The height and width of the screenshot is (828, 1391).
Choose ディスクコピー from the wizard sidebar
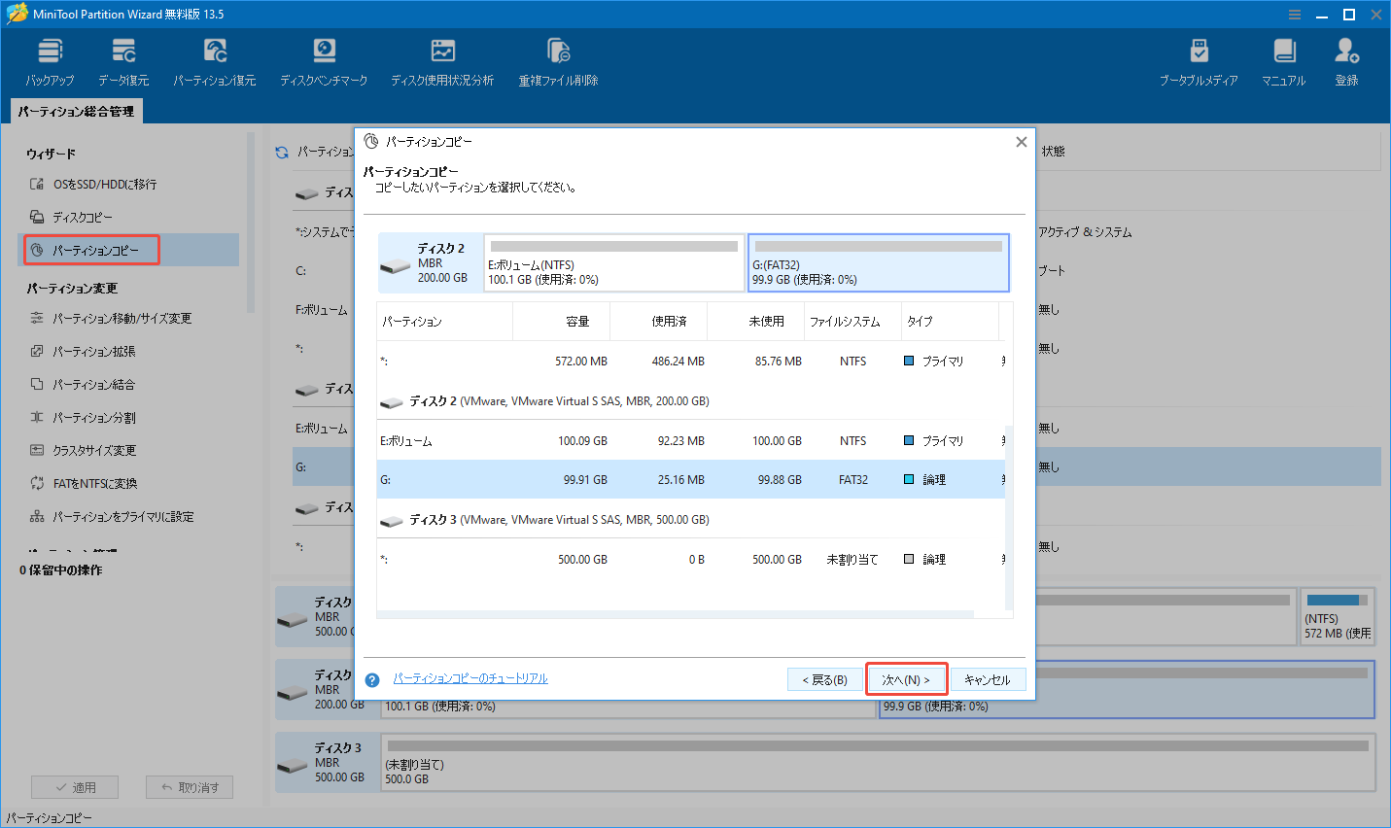(x=82, y=217)
